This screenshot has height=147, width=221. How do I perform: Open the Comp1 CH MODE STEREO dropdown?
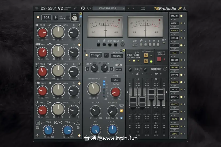(117, 56)
